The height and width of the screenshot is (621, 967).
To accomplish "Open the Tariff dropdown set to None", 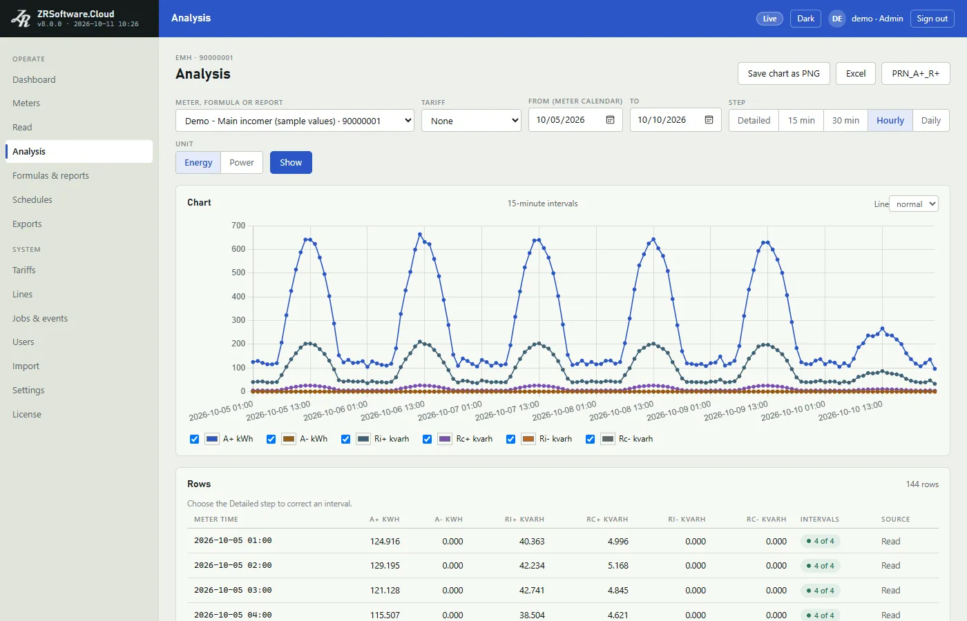I will coord(471,121).
